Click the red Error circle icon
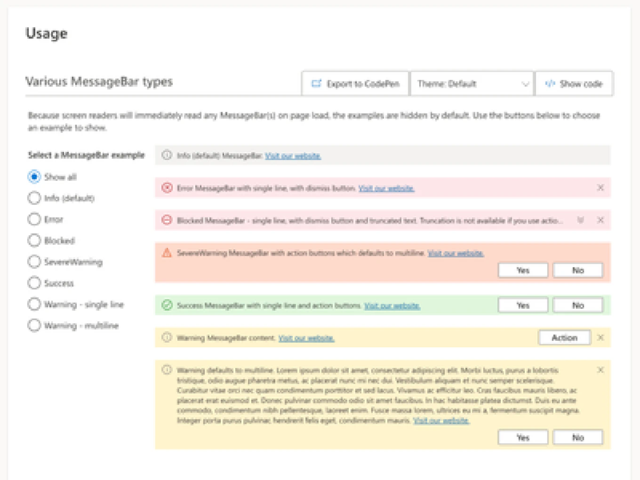 (167, 188)
